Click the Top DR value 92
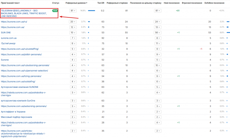Image resolution: width=230 pixels, height=139 pixels. pos(103,38)
